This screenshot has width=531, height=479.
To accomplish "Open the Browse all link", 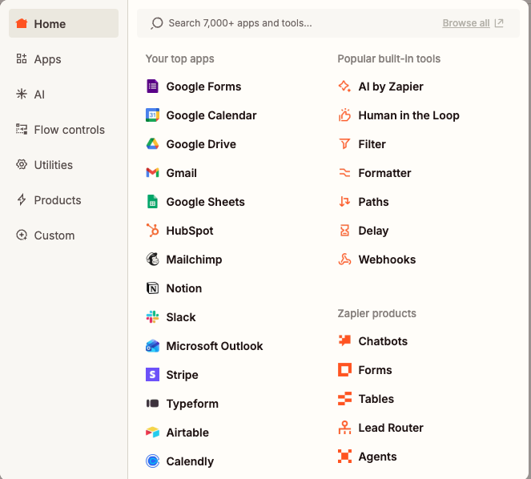I will (466, 23).
